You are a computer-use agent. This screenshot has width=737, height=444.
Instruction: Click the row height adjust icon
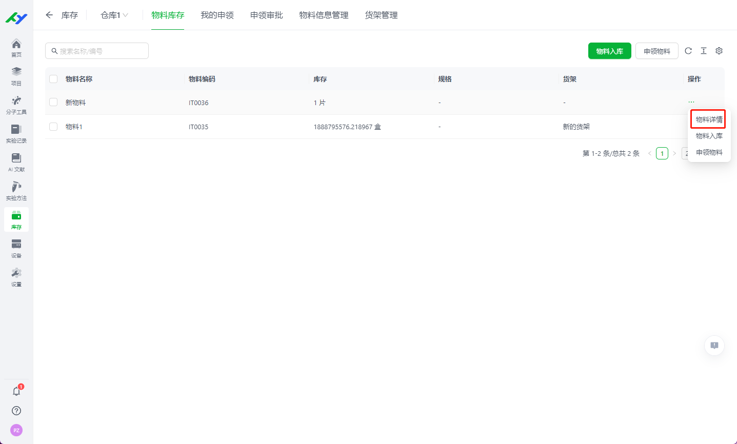pos(704,51)
